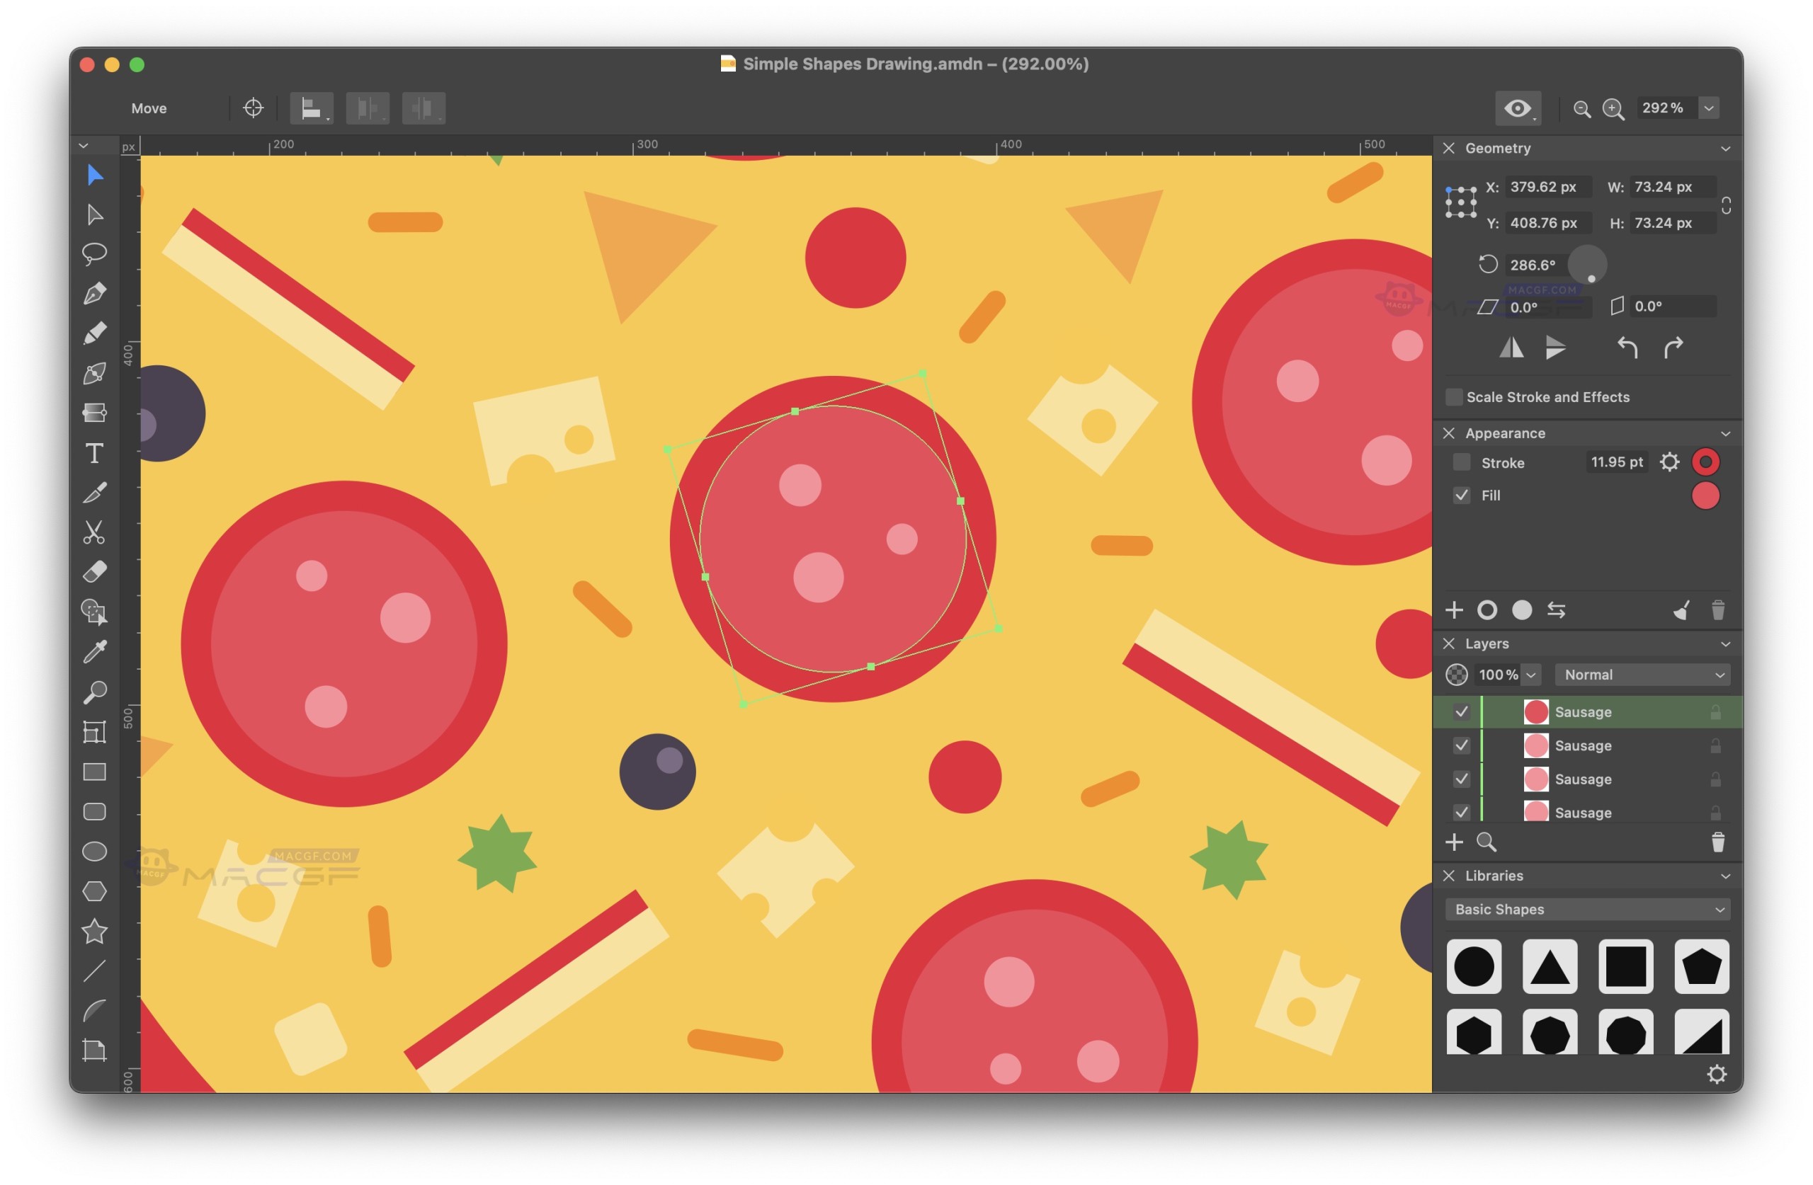
Task: Select the Star shape tool
Action: coord(94,931)
